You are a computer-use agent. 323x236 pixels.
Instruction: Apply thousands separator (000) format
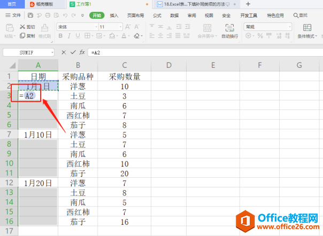[269, 35]
